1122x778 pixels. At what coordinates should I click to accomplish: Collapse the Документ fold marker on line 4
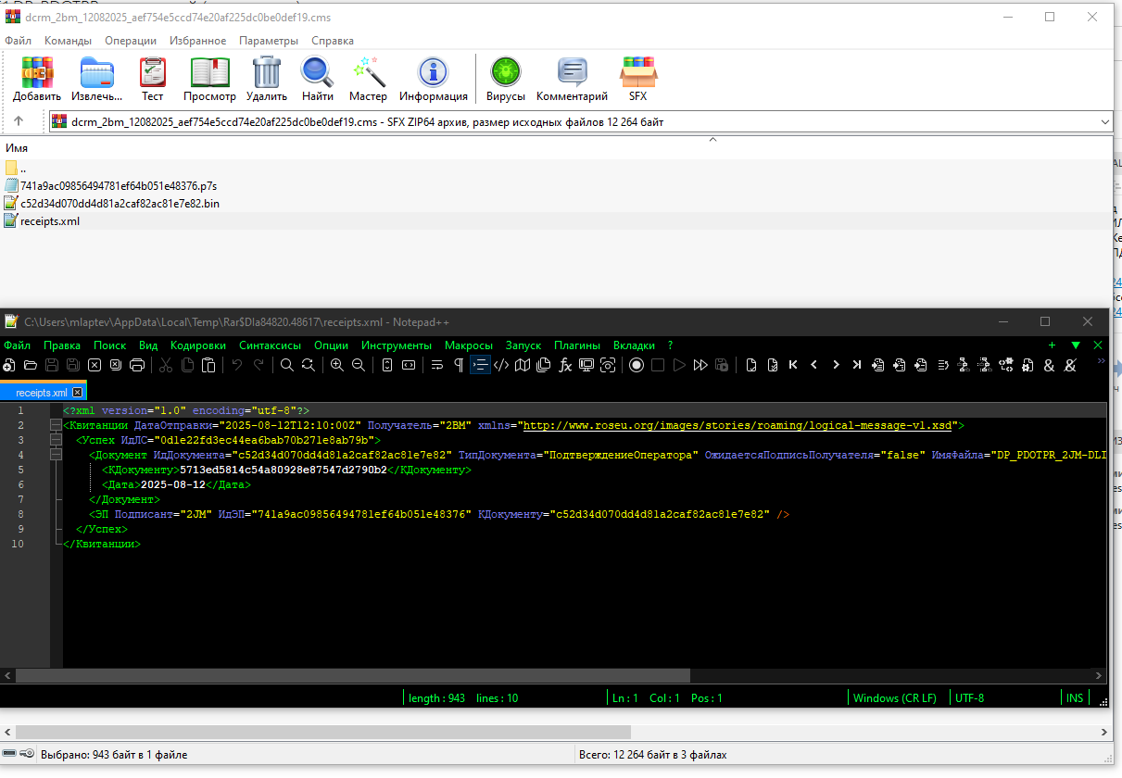click(x=56, y=455)
